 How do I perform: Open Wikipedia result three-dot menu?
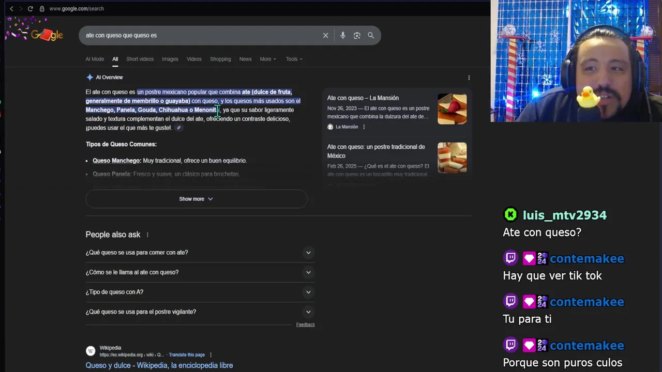tap(210, 355)
